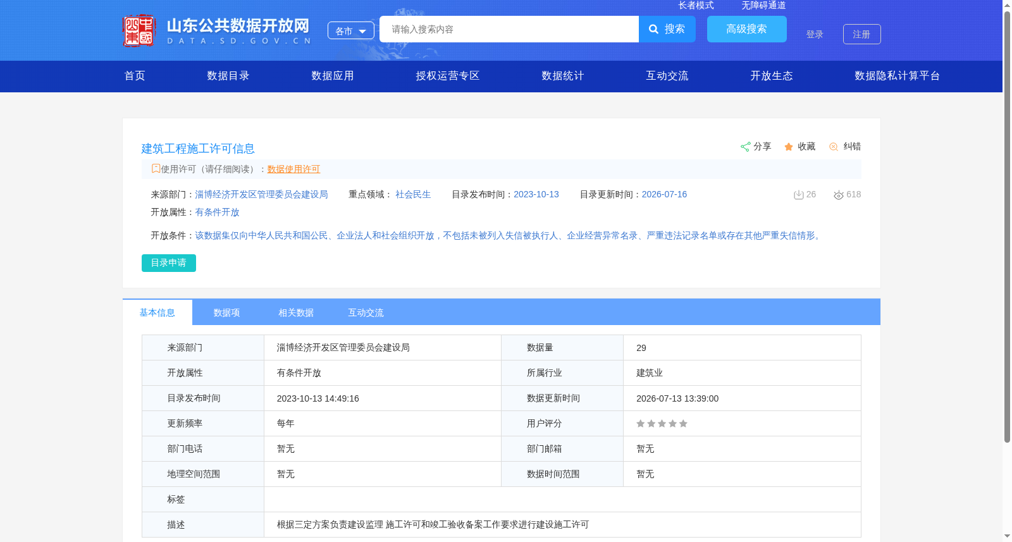Open 授权运营专区 navigation item
1012x542 pixels.
(448, 76)
